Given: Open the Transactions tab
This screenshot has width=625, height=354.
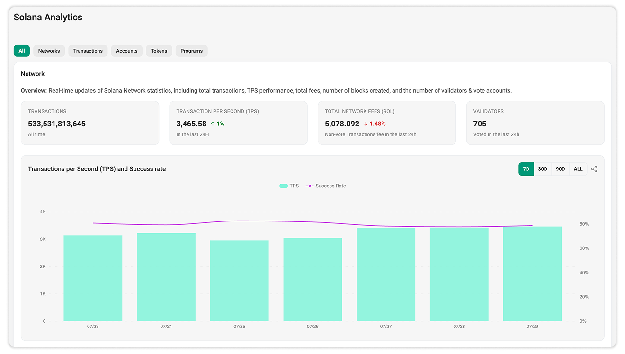Looking at the screenshot, I should tap(88, 51).
